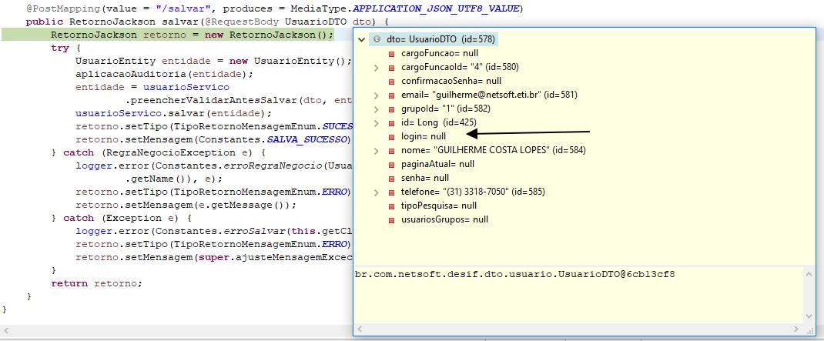Click the red field icon beside cargoFuncaoId
The image size is (824, 341).
click(x=391, y=67)
